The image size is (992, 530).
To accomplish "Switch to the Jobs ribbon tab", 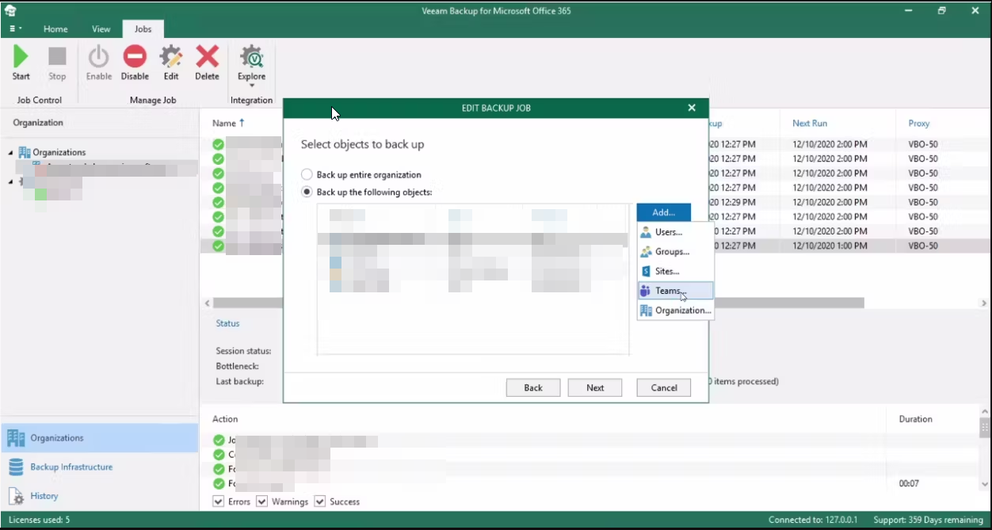I will 143,29.
